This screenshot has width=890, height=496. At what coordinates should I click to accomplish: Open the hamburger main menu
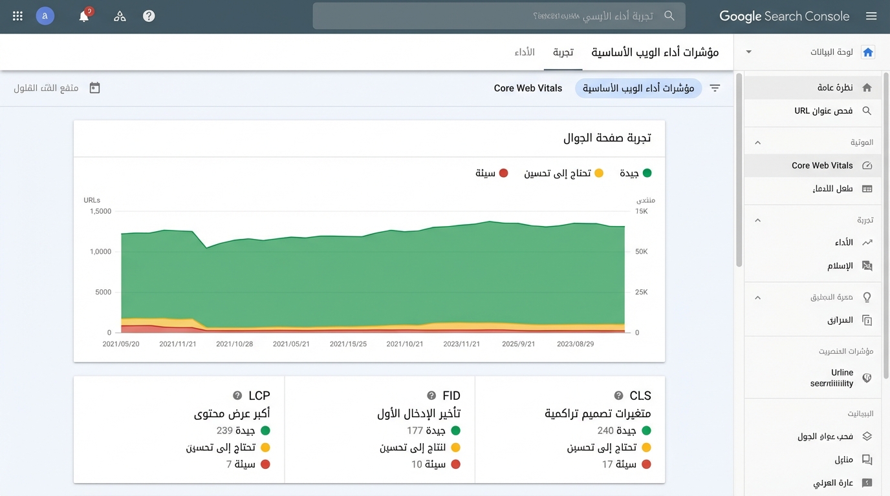[871, 16]
